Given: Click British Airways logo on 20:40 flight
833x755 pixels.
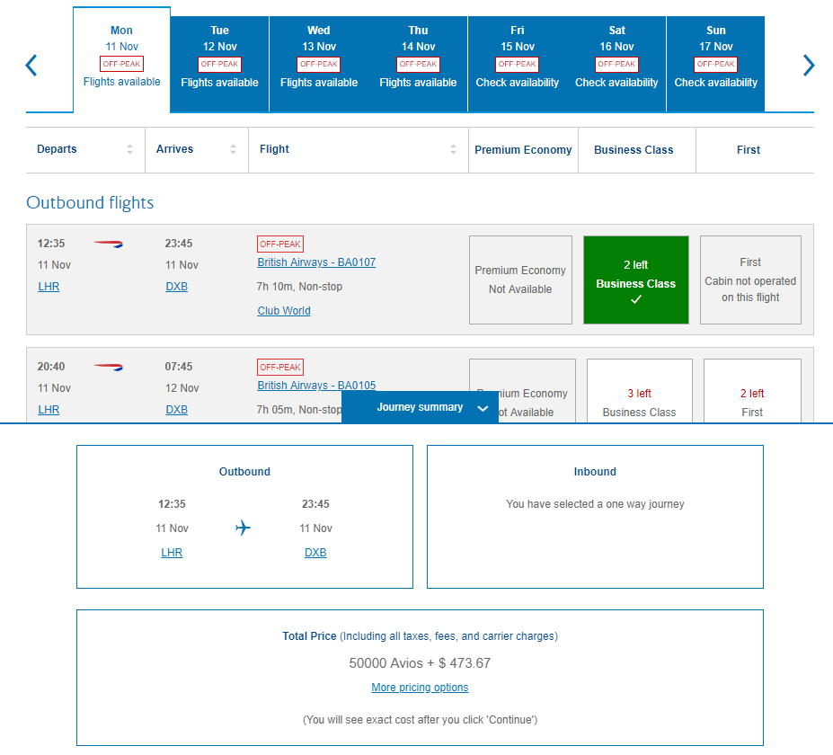Looking at the screenshot, I should [109, 367].
